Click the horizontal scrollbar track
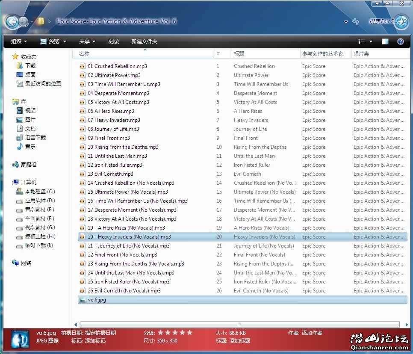Image resolution: width=413 pixels, height=354 pixels. pos(240,324)
